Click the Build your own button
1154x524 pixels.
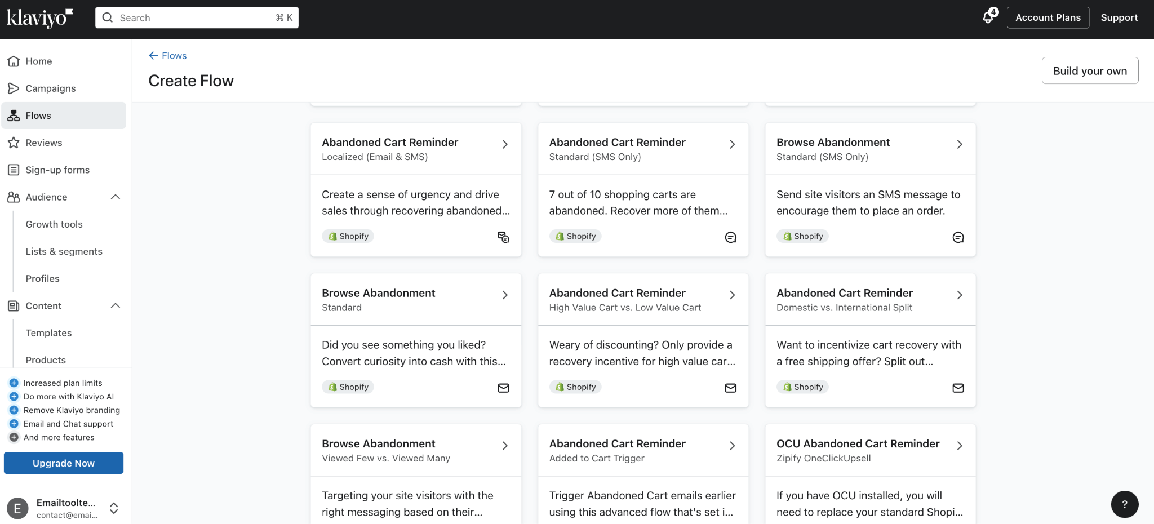coord(1089,71)
